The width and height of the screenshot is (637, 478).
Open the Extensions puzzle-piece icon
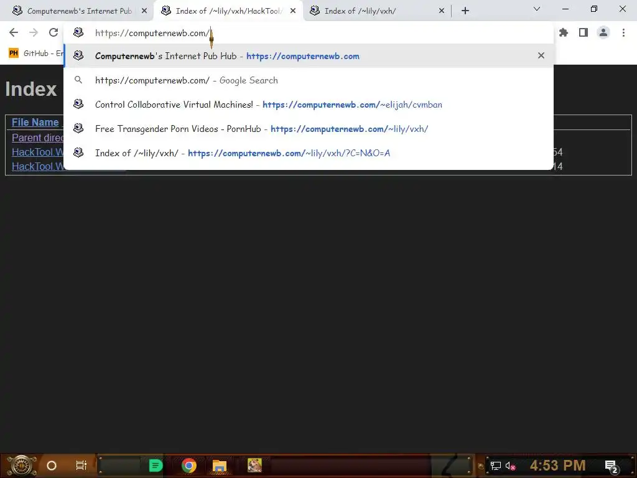point(564,32)
